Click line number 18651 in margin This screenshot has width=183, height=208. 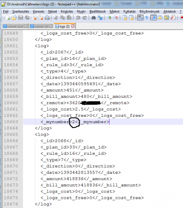click(11, 46)
